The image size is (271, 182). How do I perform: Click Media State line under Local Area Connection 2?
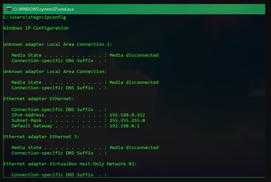coord(85,55)
